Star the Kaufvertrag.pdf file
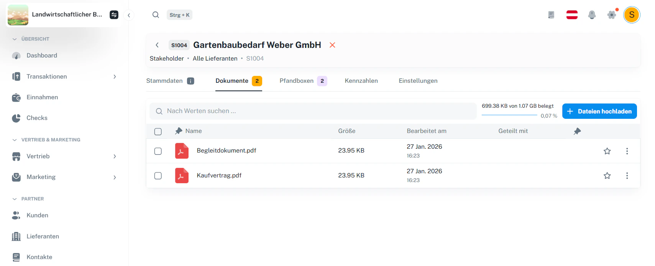The height and width of the screenshot is (266, 655). point(607,176)
